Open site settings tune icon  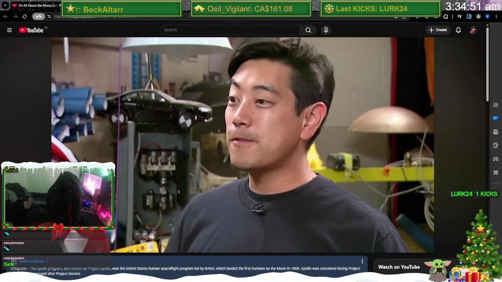tap(49, 16)
